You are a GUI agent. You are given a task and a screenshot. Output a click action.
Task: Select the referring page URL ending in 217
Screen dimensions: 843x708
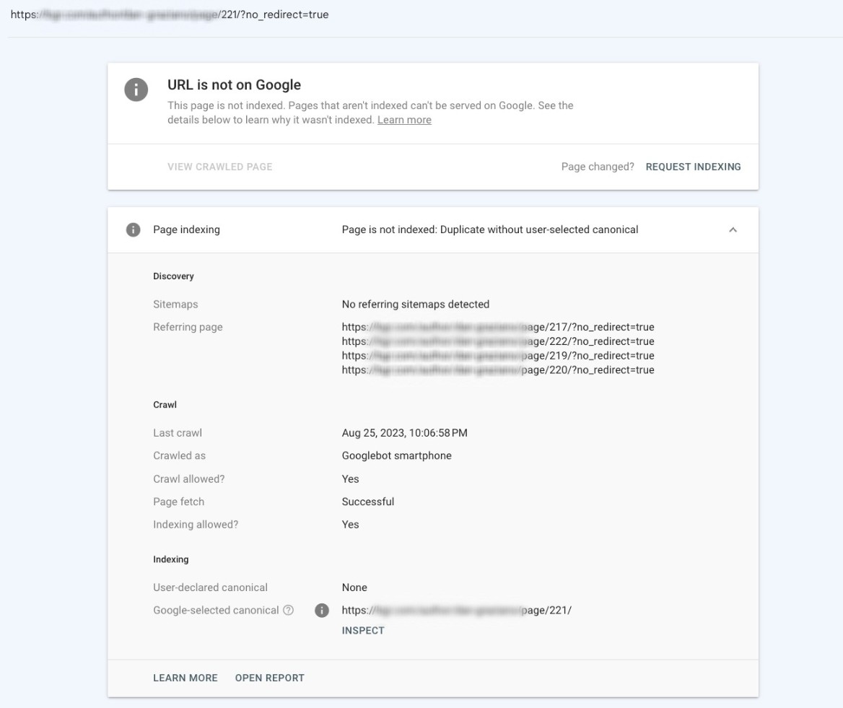[x=498, y=327]
